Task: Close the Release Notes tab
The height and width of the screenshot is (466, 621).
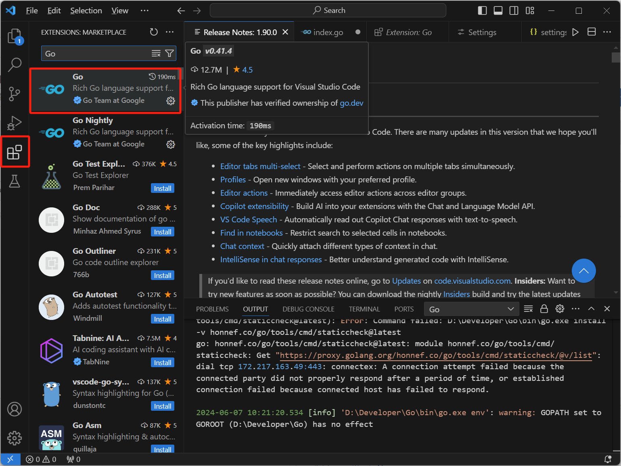Action: pos(285,32)
